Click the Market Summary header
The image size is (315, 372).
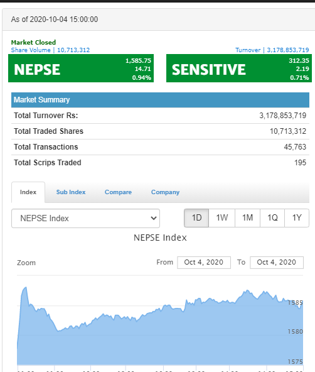click(x=161, y=100)
